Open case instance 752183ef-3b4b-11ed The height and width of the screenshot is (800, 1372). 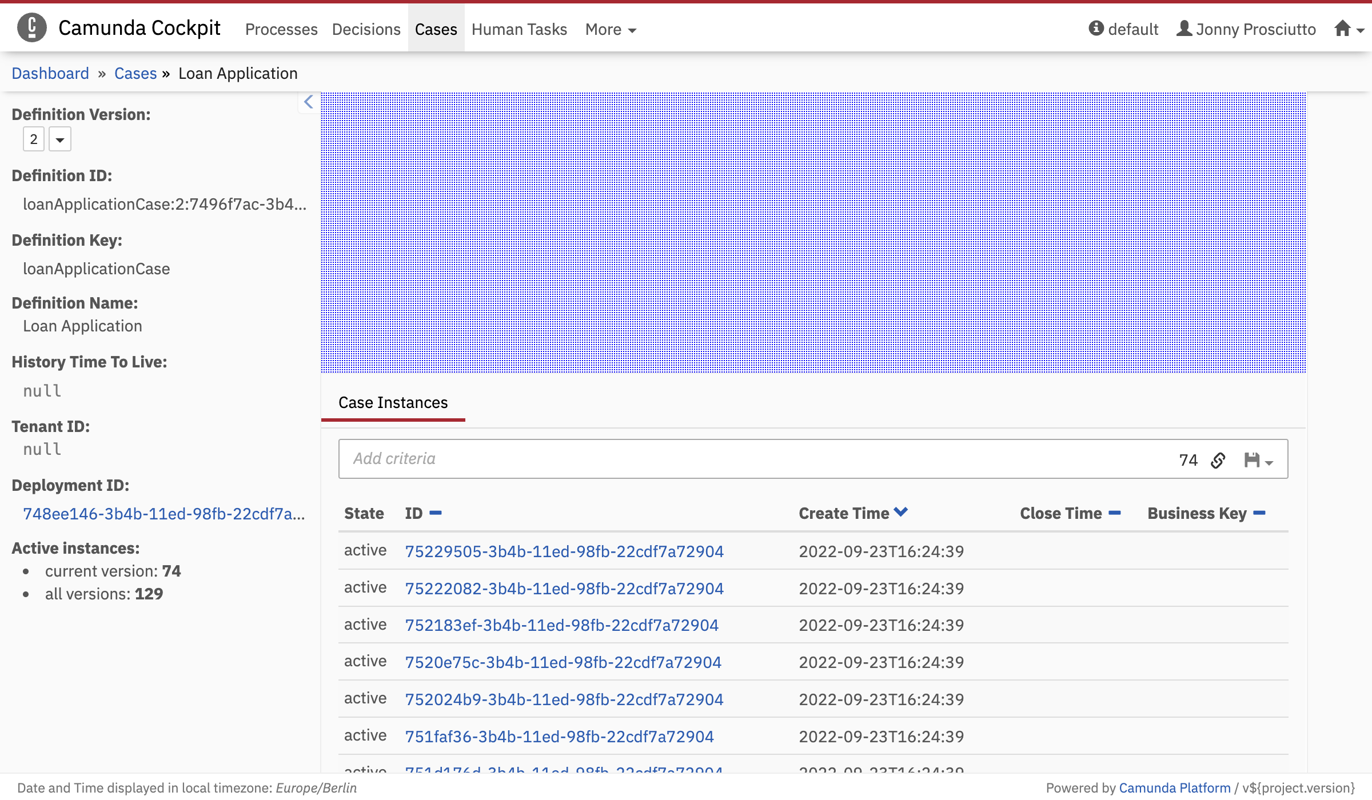point(562,625)
